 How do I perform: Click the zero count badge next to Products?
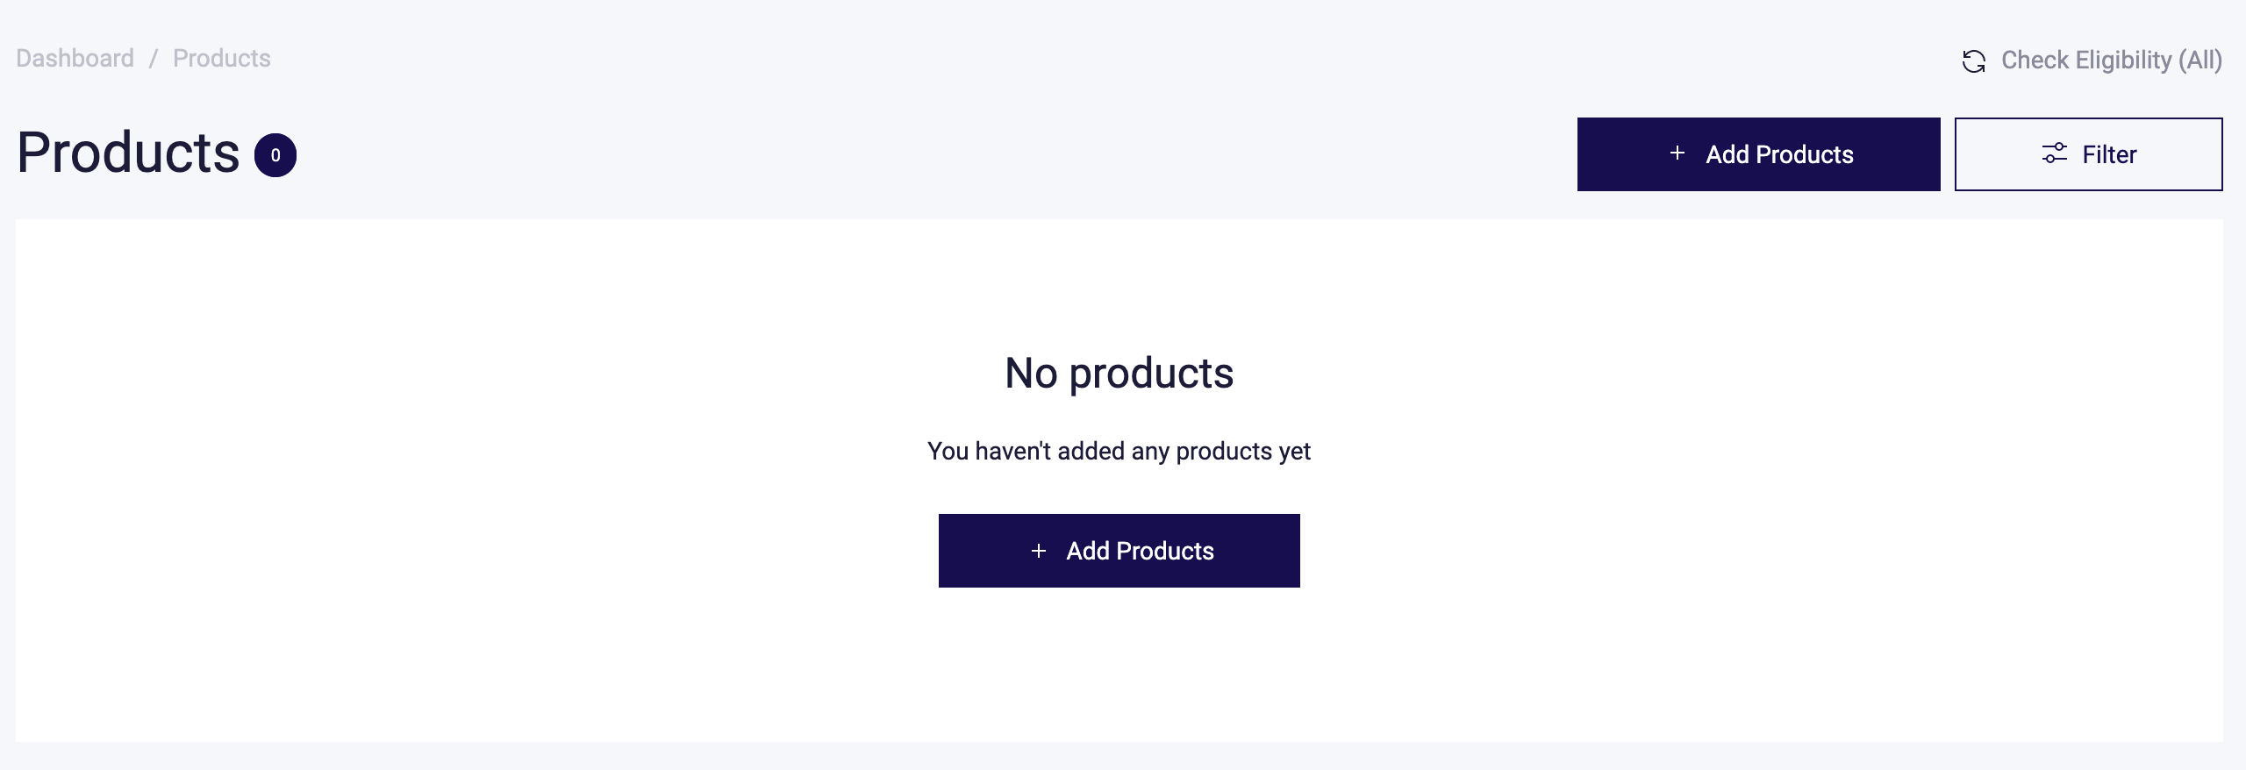pyautogui.click(x=275, y=155)
